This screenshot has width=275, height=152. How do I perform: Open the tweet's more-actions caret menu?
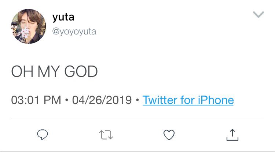(258, 14)
